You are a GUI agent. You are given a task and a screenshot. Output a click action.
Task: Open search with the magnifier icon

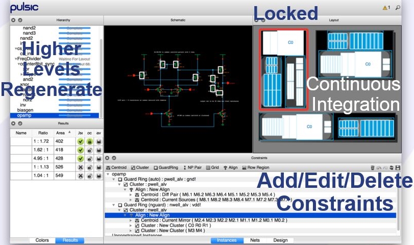[398, 8]
